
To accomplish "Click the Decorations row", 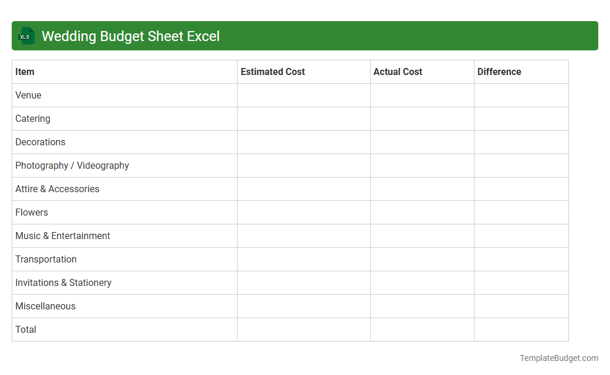I will [x=40, y=142].
